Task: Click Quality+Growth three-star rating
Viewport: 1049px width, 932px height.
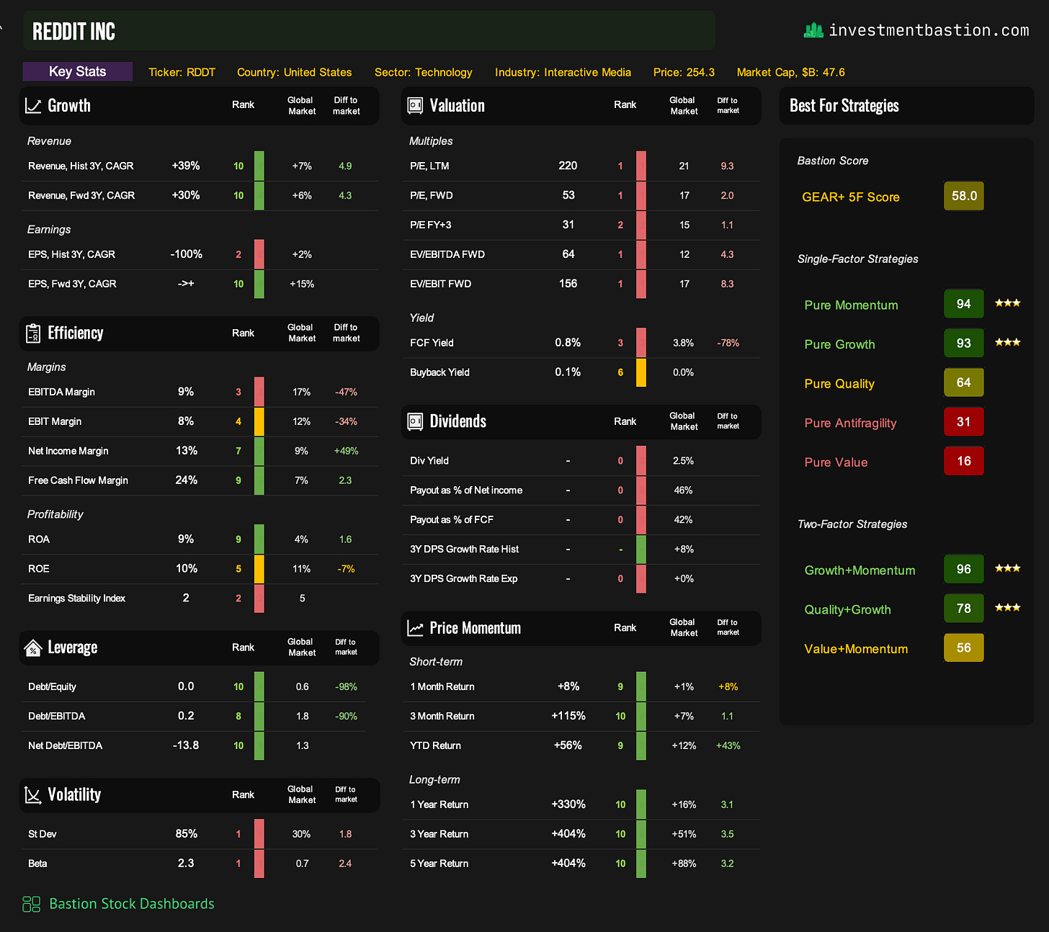Action: coord(1007,608)
